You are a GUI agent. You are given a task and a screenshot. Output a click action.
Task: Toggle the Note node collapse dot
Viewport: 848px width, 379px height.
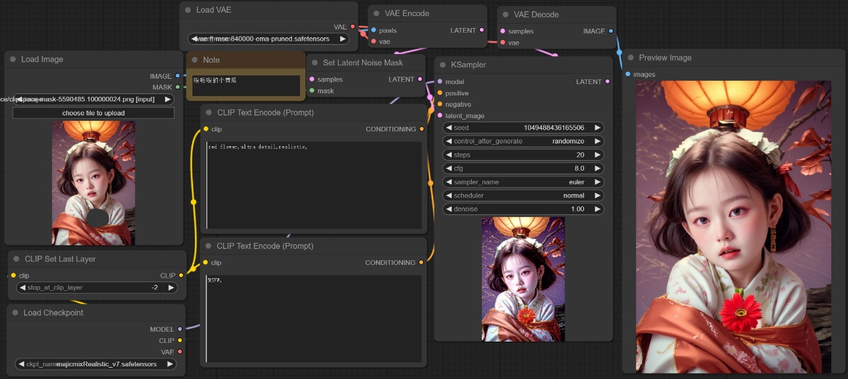tap(194, 60)
